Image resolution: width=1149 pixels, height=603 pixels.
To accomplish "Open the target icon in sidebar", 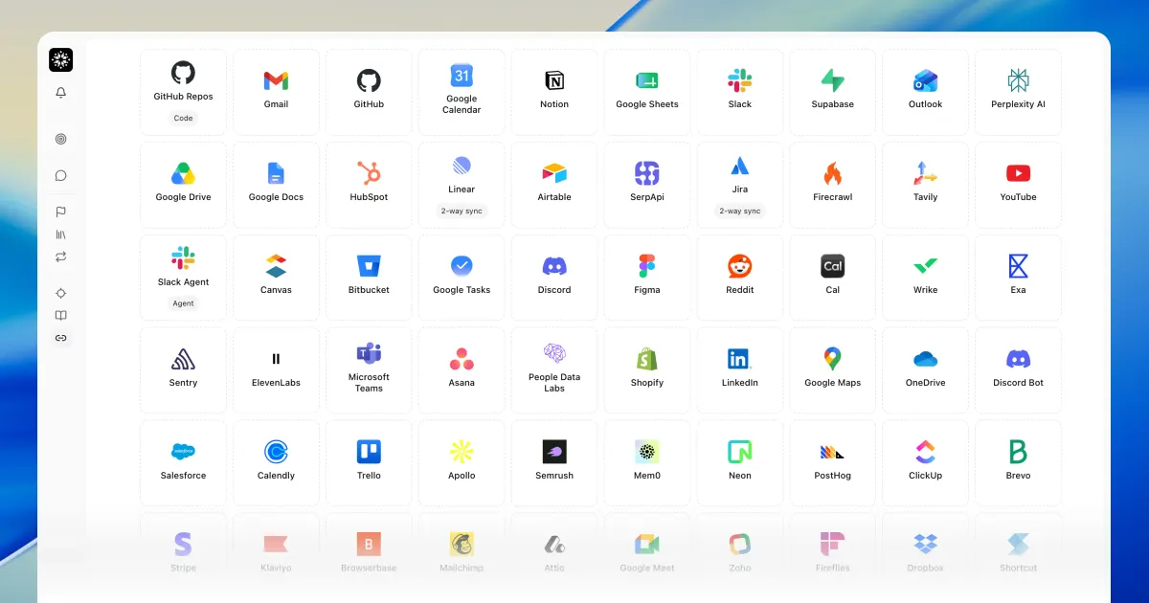I will click(61, 139).
